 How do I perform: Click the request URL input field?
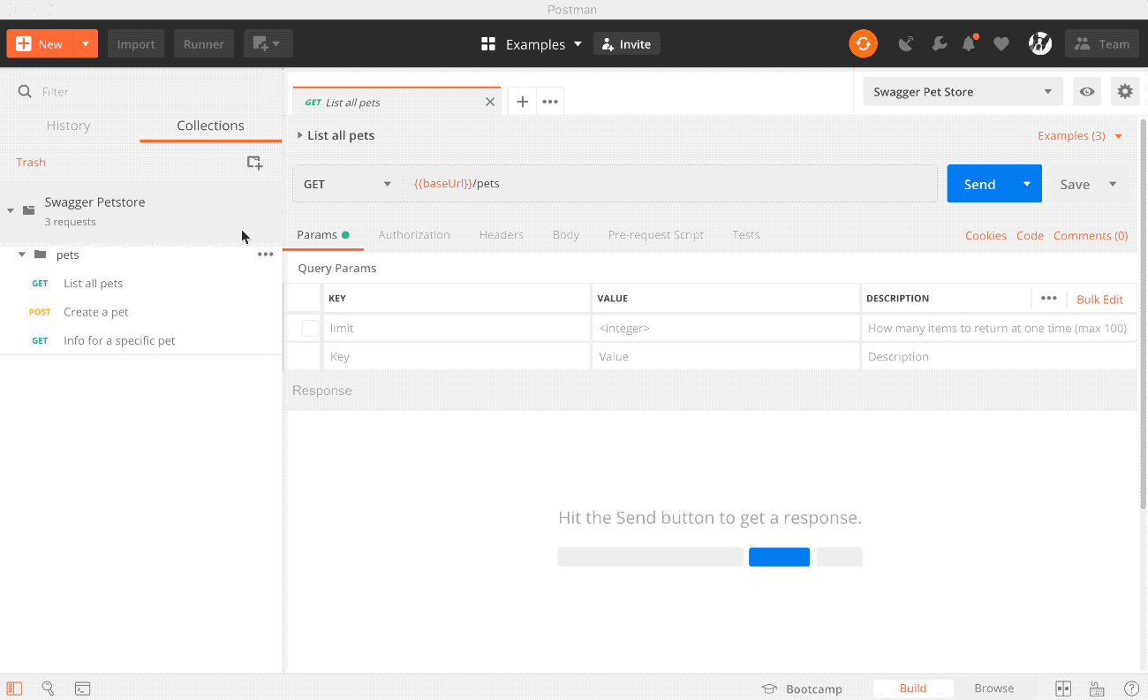(x=618, y=183)
